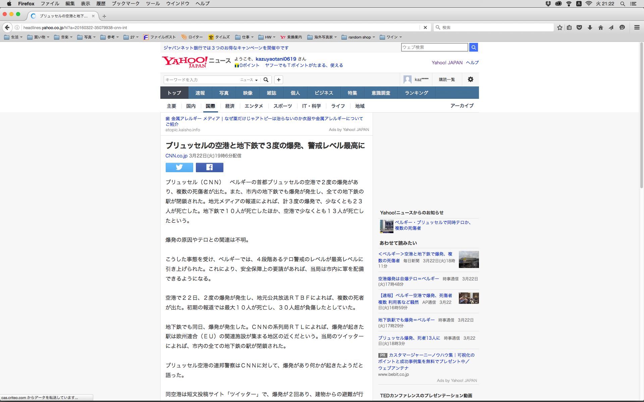The width and height of the screenshot is (644, 402).
Task: Share article via Facebook button
Action: click(209, 167)
